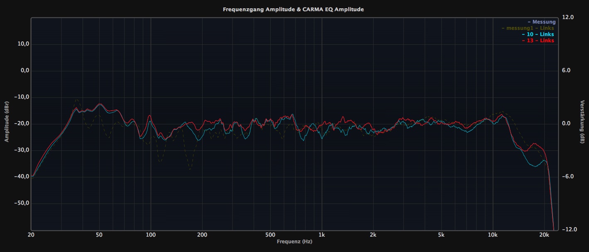
Task: Click the 6.0 gain tick on right axis
Action: tap(568, 70)
